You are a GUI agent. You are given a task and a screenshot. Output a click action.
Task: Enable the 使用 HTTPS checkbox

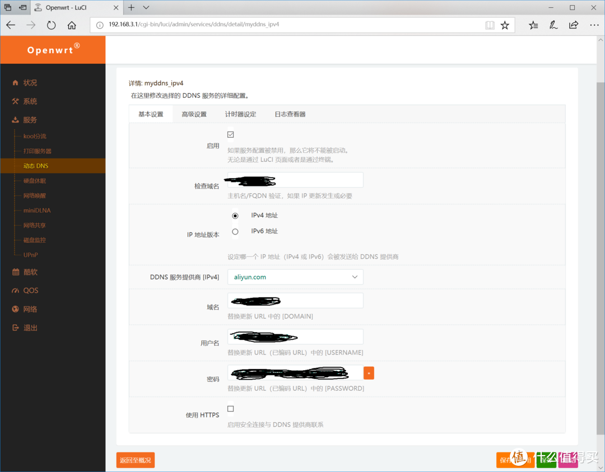coord(230,408)
